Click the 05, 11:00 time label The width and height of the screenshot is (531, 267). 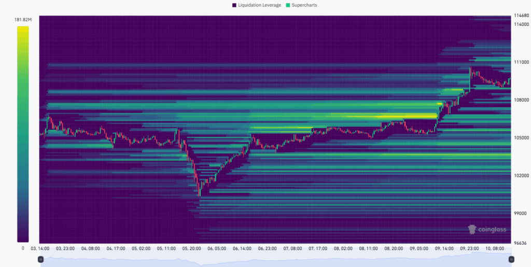[166, 248]
